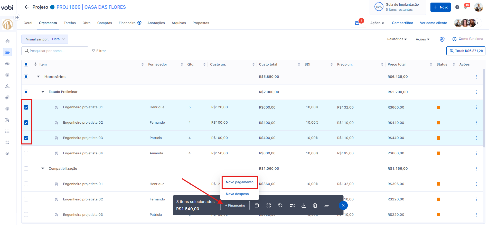Click the trash delete icon in selection bar

pyautogui.click(x=315, y=206)
